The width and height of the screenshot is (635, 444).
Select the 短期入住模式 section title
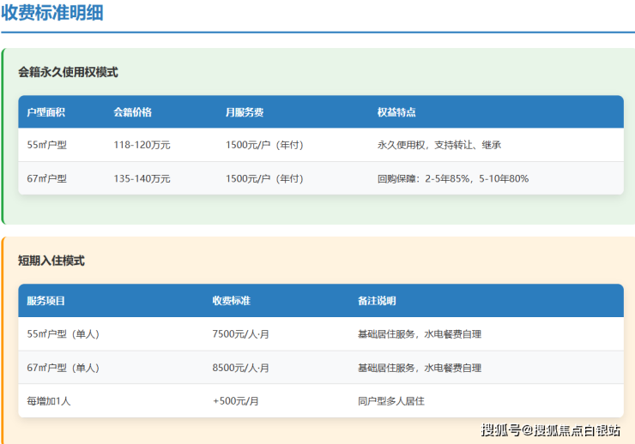(x=51, y=261)
